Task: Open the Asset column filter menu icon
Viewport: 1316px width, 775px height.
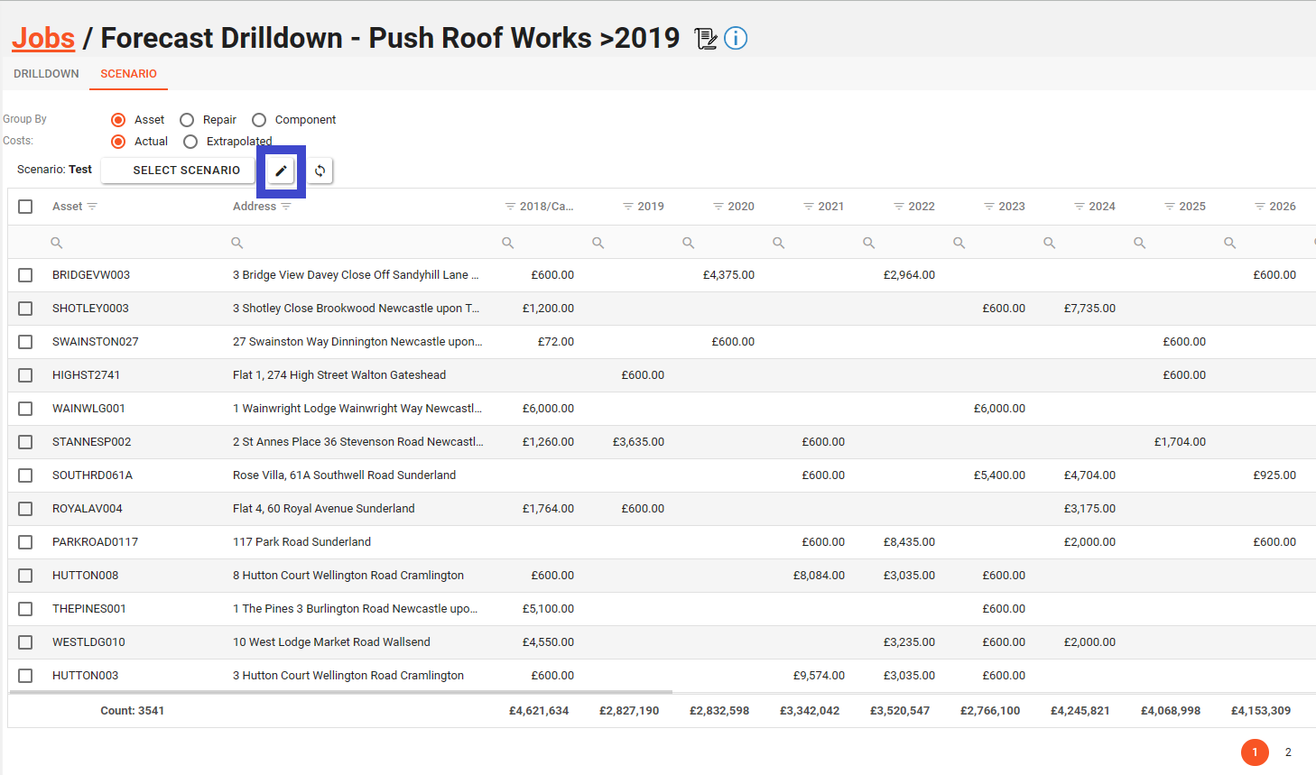Action: click(92, 207)
